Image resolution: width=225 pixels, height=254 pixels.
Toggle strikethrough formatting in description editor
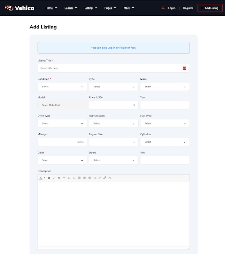64,178
